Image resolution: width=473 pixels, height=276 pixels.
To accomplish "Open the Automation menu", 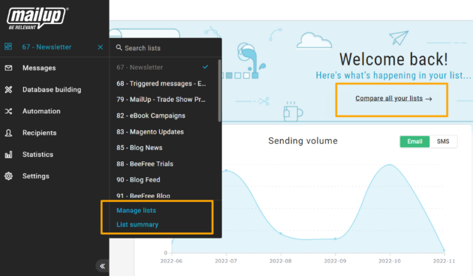I will point(41,112).
